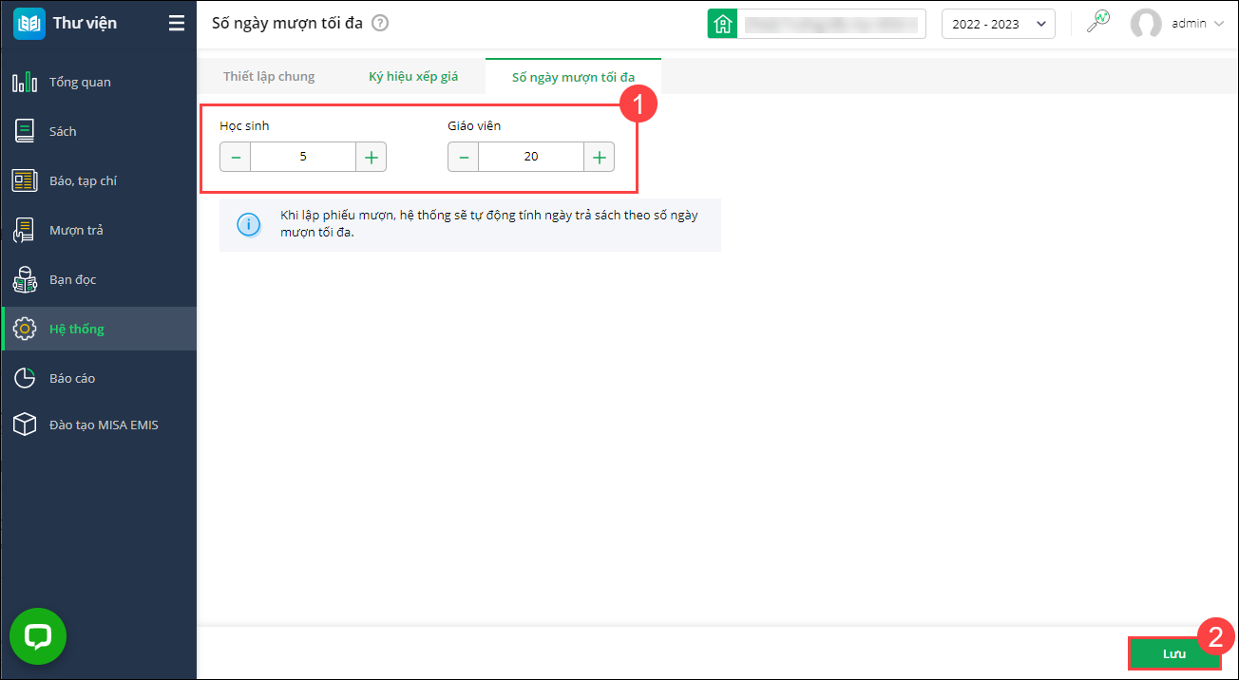Click the Giáo viên label
Image resolution: width=1239 pixels, height=680 pixels.
tap(474, 125)
